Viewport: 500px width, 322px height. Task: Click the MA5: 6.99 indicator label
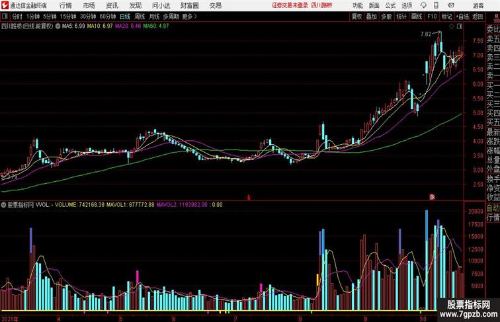(x=73, y=26)
